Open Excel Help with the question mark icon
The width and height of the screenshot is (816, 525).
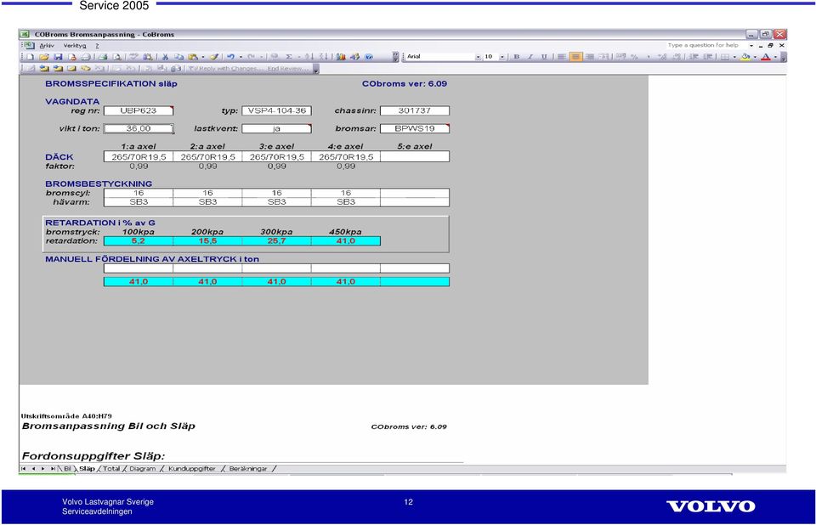coord(369,57)
